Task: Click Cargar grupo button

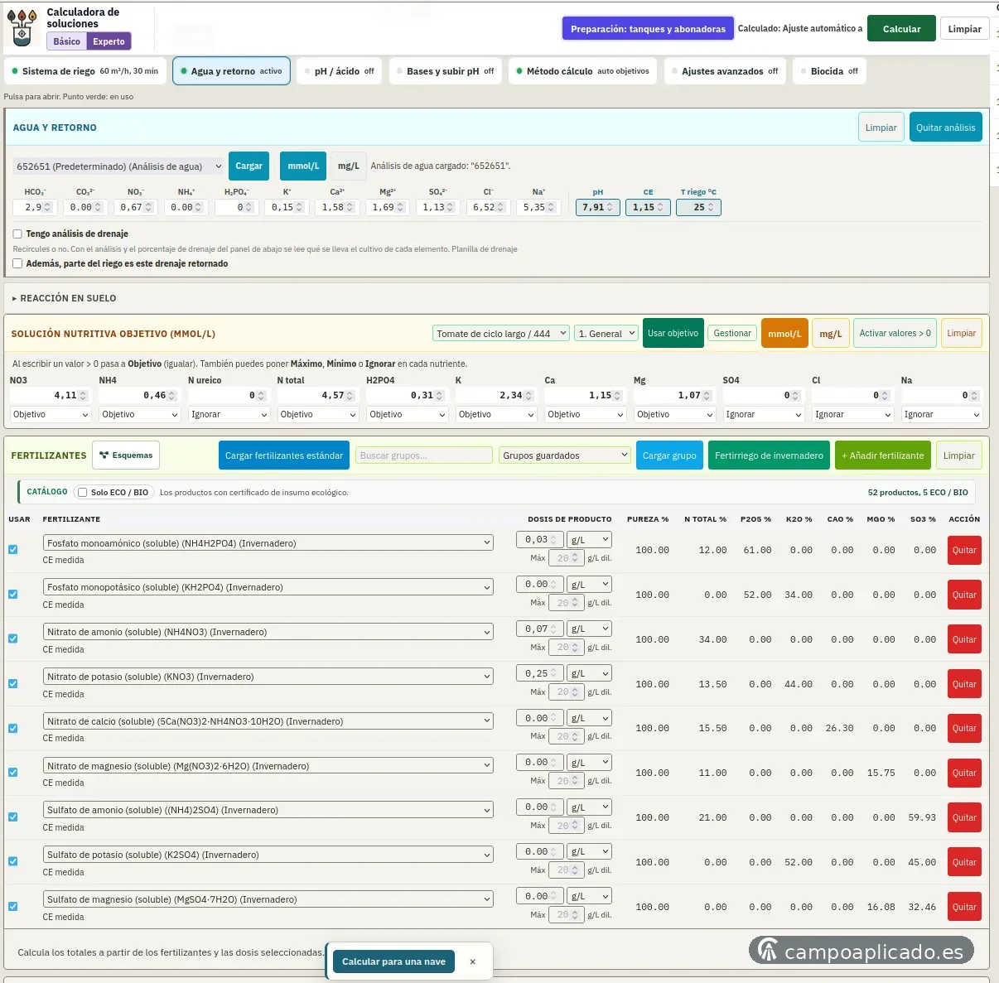Action: pyautogui.click(x=669, y=455)
